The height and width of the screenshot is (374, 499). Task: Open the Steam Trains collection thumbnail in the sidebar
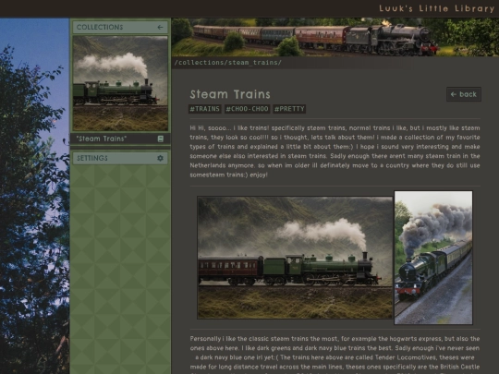120,83
